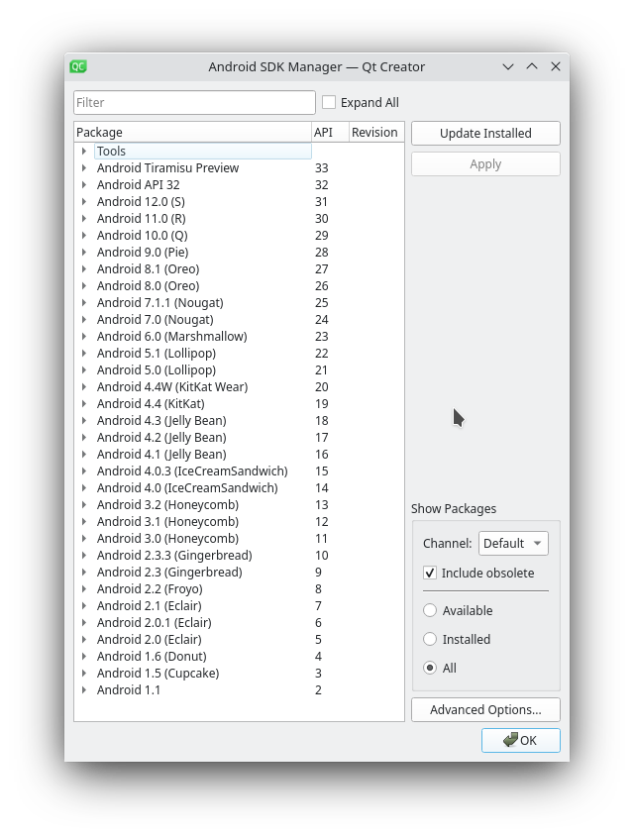Image resolution: width=634 pixels, height=838 pixels.
Task: Click the Revision column header
Action: tap(376, 132)
